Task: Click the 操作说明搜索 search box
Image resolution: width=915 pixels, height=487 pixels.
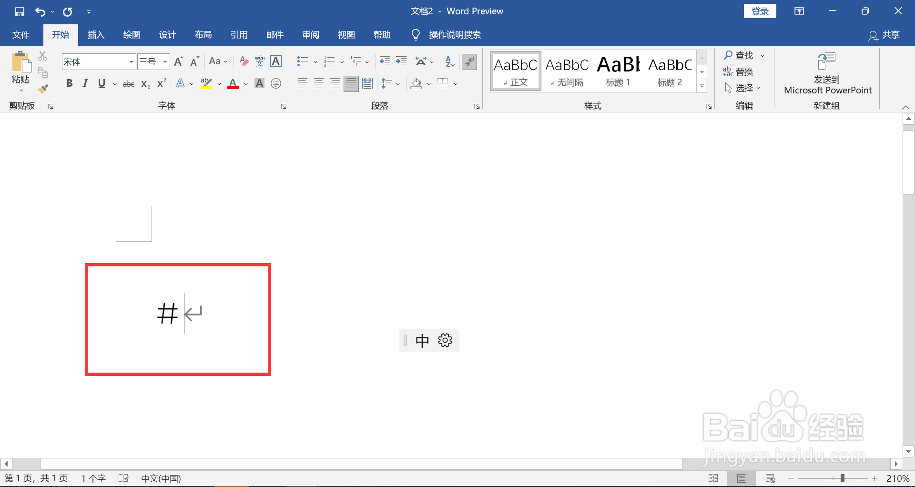Action: tap(455, 35)
